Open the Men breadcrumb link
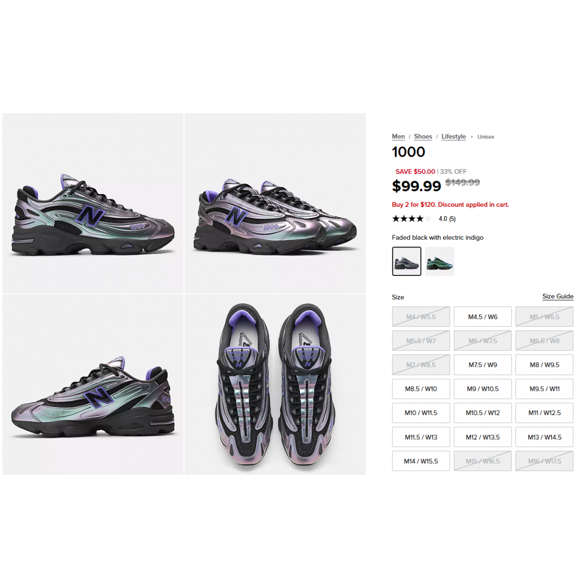 point(398,137)
